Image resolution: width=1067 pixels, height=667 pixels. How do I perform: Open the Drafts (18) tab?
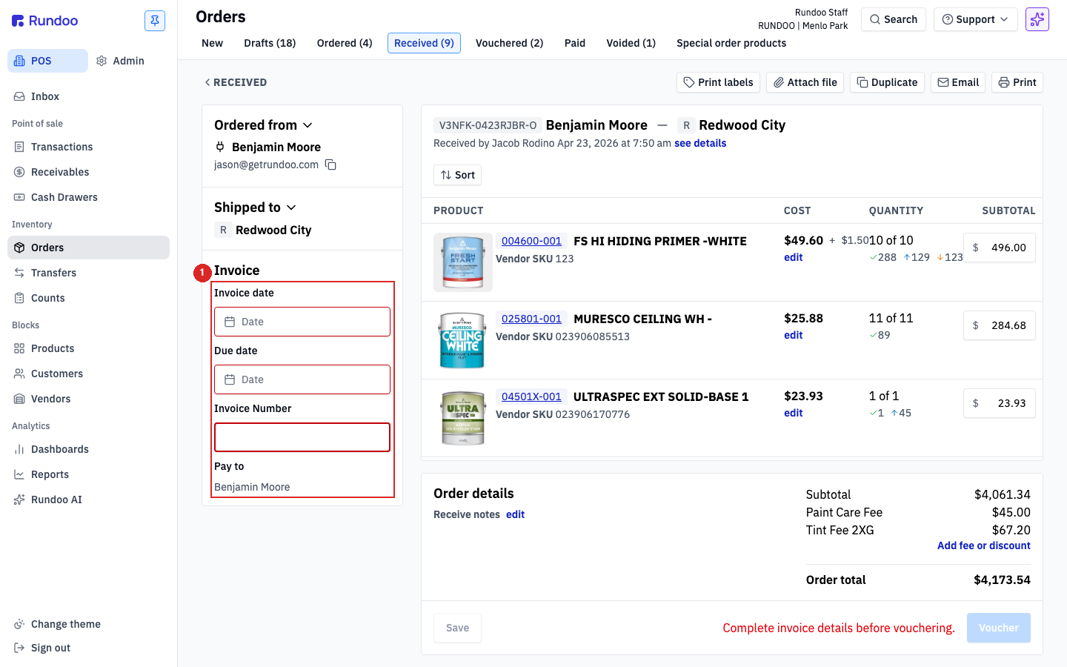(x=270, y=43)
